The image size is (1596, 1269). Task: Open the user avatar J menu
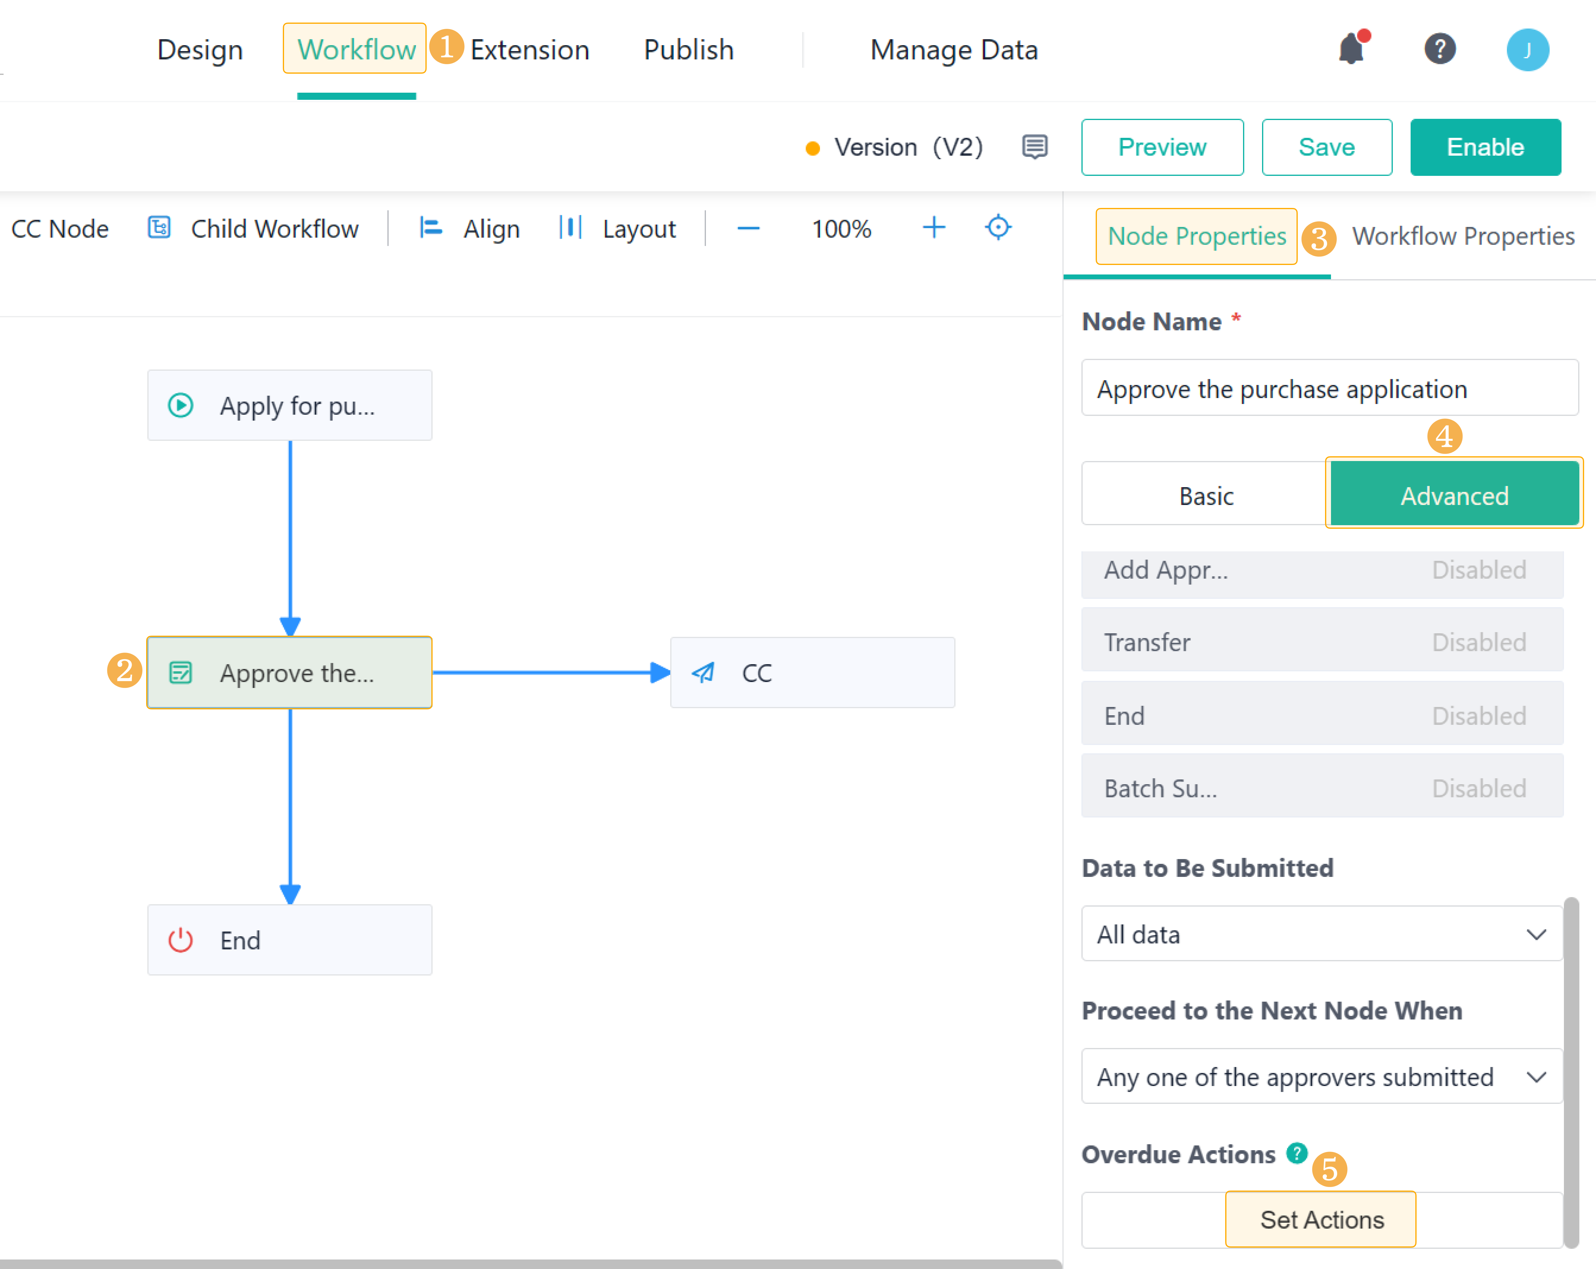click(x=1528, y=50)
